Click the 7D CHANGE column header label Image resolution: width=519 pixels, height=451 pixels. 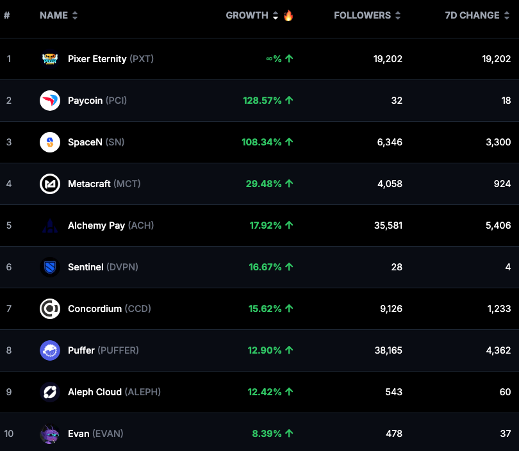(472, 15)
